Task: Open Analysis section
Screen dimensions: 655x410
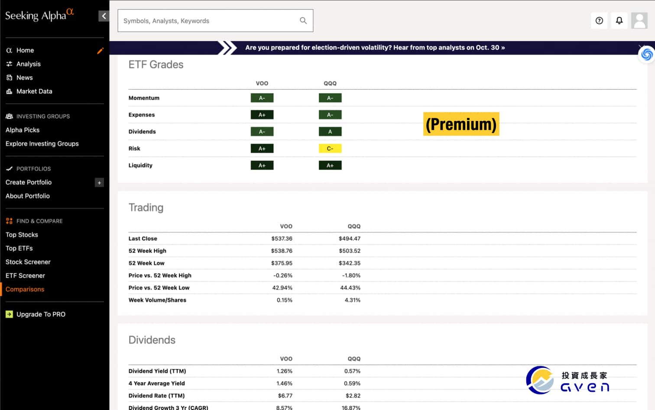Action: tap(29, 64)
